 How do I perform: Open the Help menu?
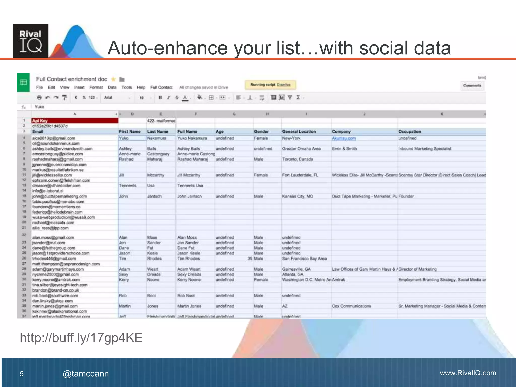click(x=141, y=87)
